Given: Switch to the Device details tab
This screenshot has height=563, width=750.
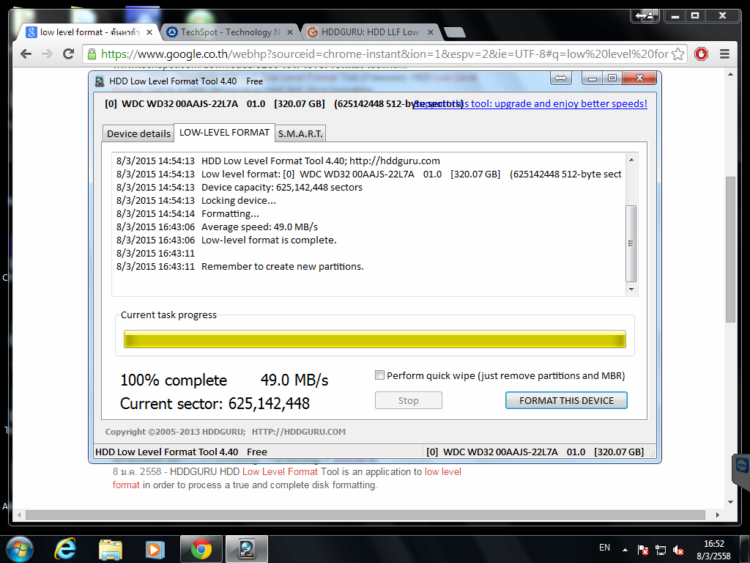Looking at the screenshot, I should (138, 133).
